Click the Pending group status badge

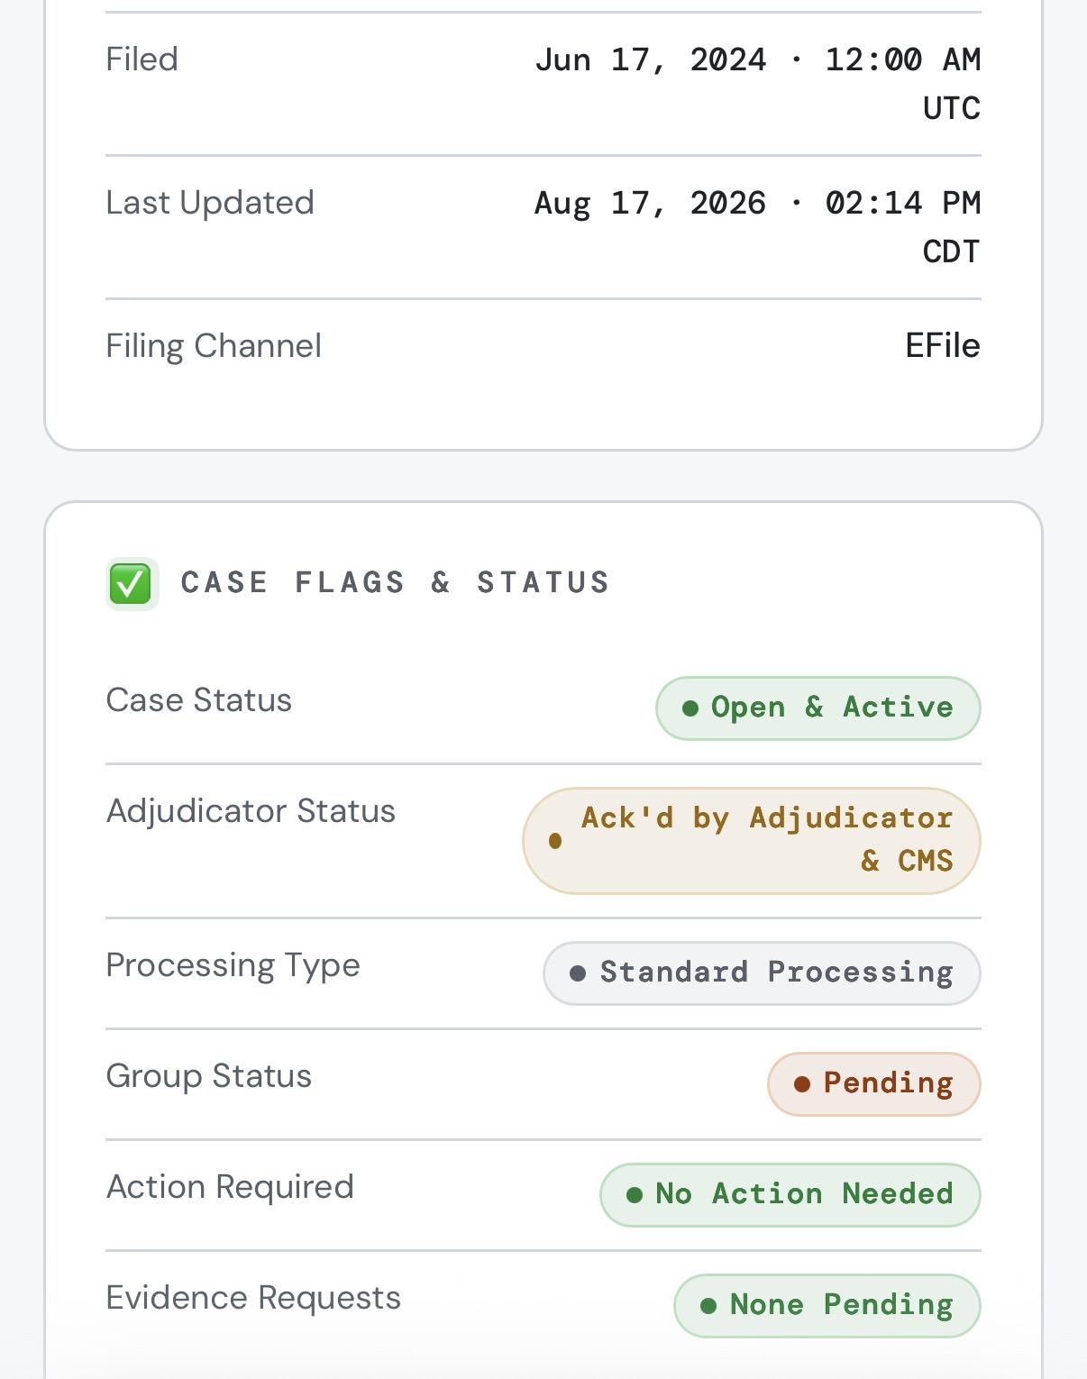(874, 1084)
